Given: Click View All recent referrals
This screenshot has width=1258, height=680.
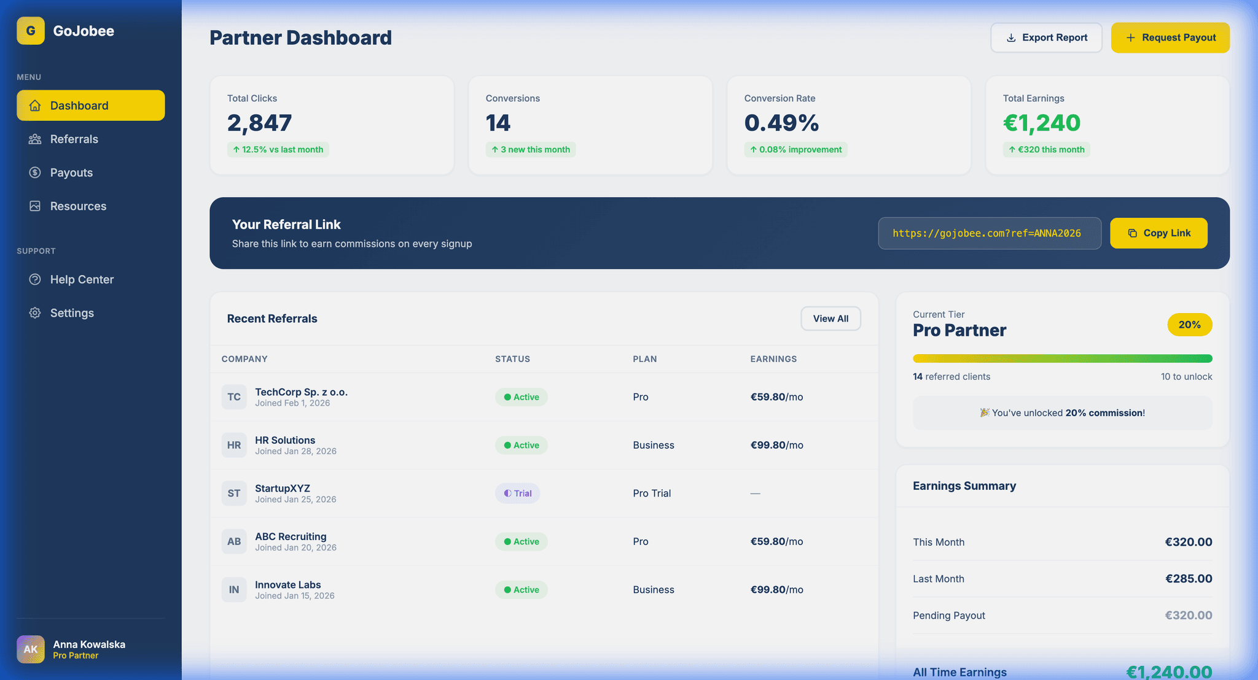Looking at the screenshot, I should point(830,319).
